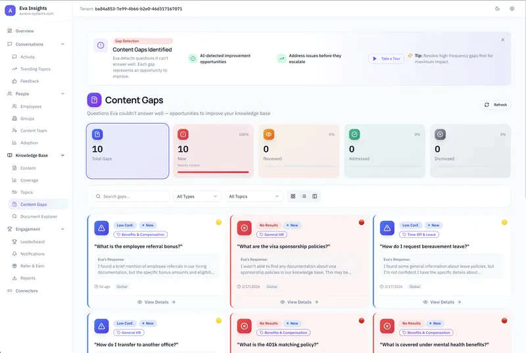Switch to list view icon
This screenshot has width=526, height=353.
coord(304,197)
